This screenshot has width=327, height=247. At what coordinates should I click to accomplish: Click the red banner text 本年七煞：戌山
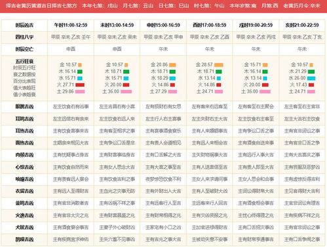pyautogui.click(x=100, y=6)
